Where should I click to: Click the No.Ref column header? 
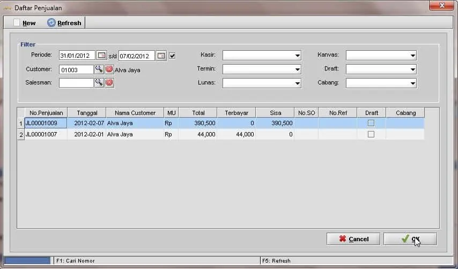click(x=338, y=113)
